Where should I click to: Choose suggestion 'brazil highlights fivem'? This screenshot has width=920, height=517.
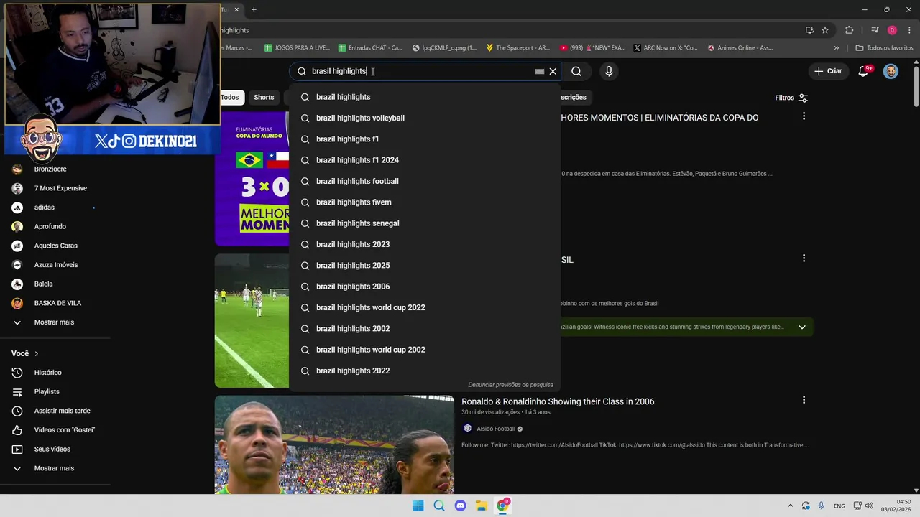point(425,202)
